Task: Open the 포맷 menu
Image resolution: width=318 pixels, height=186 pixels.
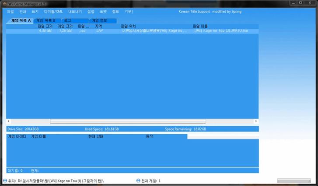Action: (103, 11)
